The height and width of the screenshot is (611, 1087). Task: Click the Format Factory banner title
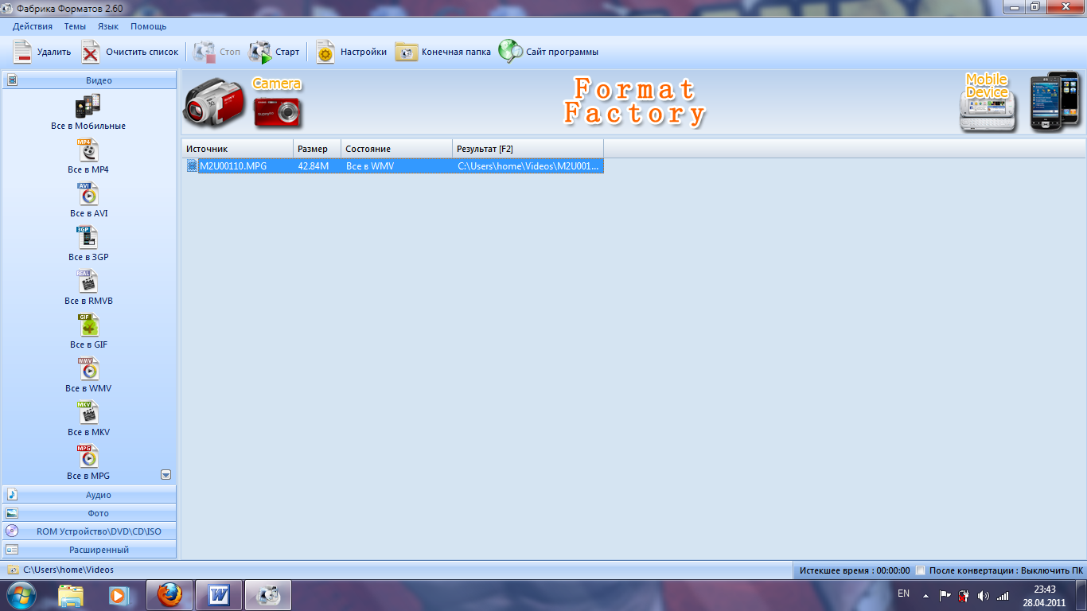pyautogui.click(x=634, y=101)
